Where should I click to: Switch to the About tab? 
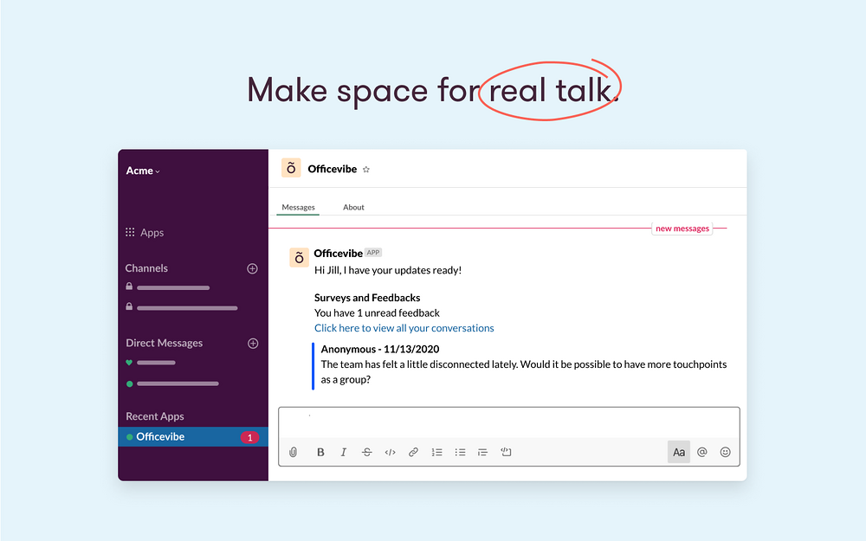353,207
